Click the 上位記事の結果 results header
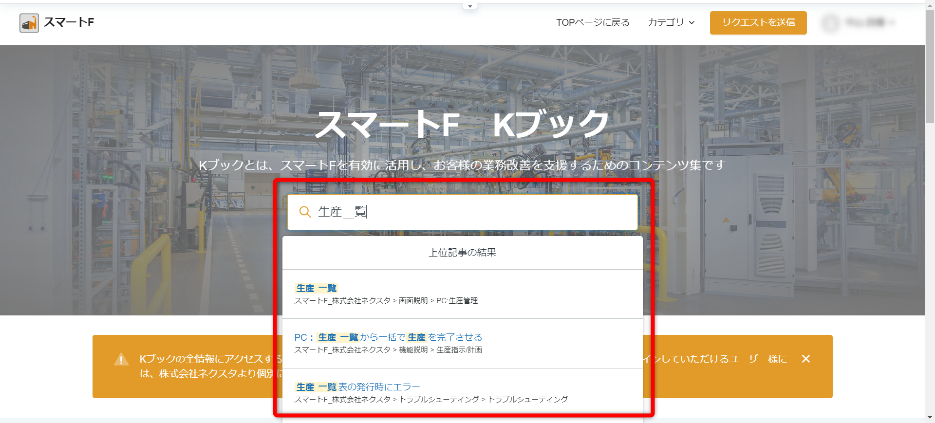The width and height of the screenshot is (935, 423). (462, 253)
